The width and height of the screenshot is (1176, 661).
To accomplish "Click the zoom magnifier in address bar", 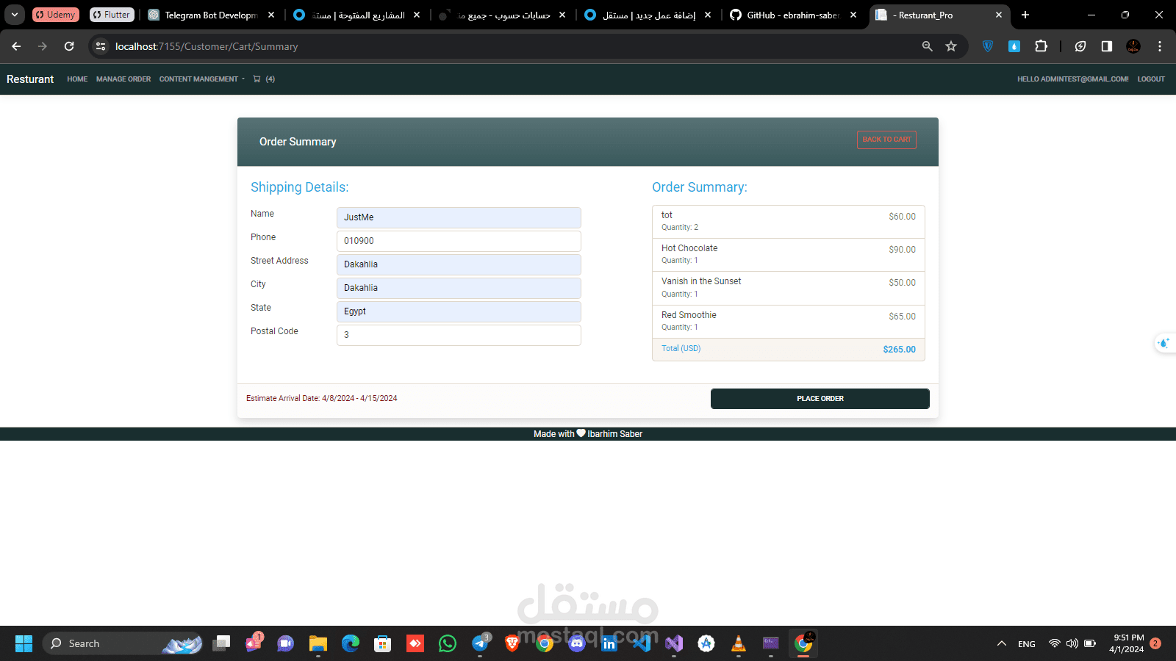I will (x=928, y=46).
